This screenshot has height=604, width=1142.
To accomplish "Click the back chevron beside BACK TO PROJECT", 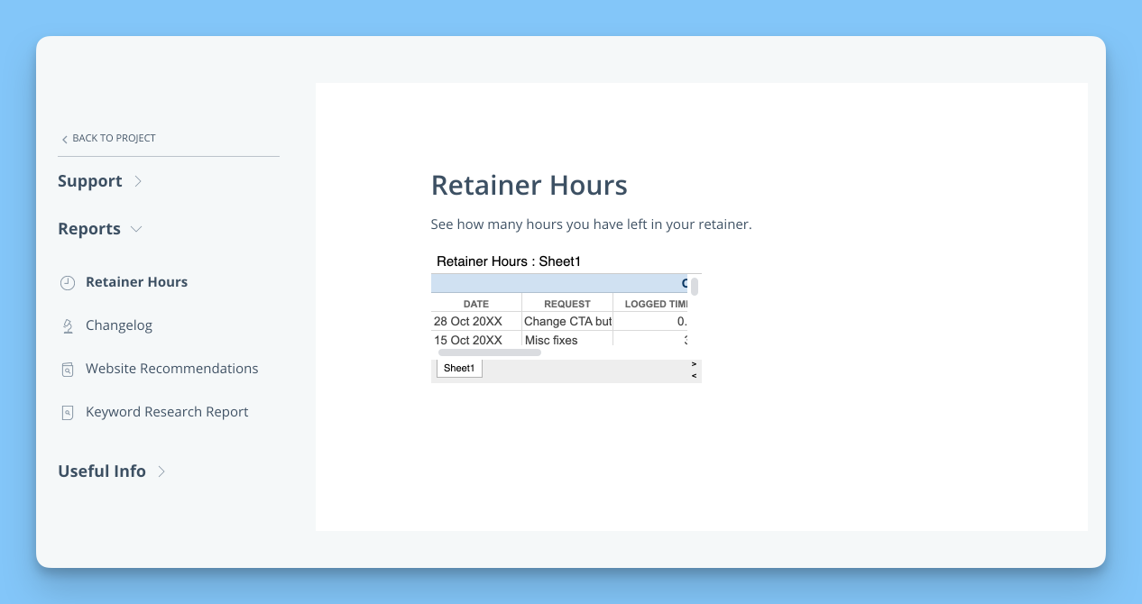I will click(x=64, y=139).
